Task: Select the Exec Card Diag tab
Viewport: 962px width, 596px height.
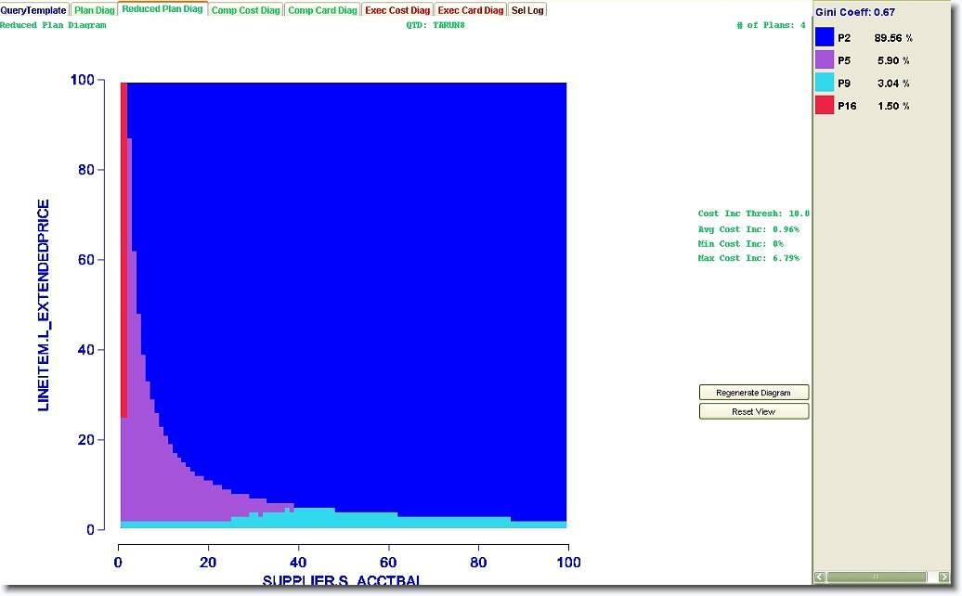Action: [471, 10]
